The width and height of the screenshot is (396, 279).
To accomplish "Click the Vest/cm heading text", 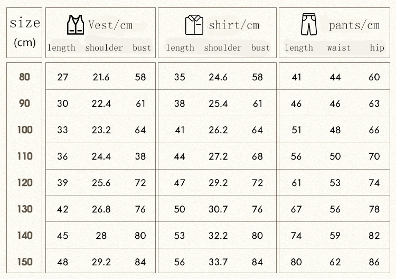I will pyautogui.click(x=110, y=25).
